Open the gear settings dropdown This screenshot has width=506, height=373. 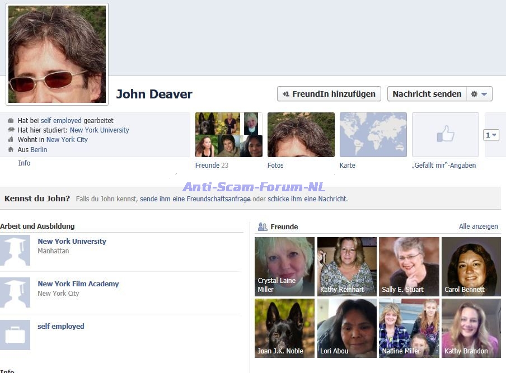479,94
